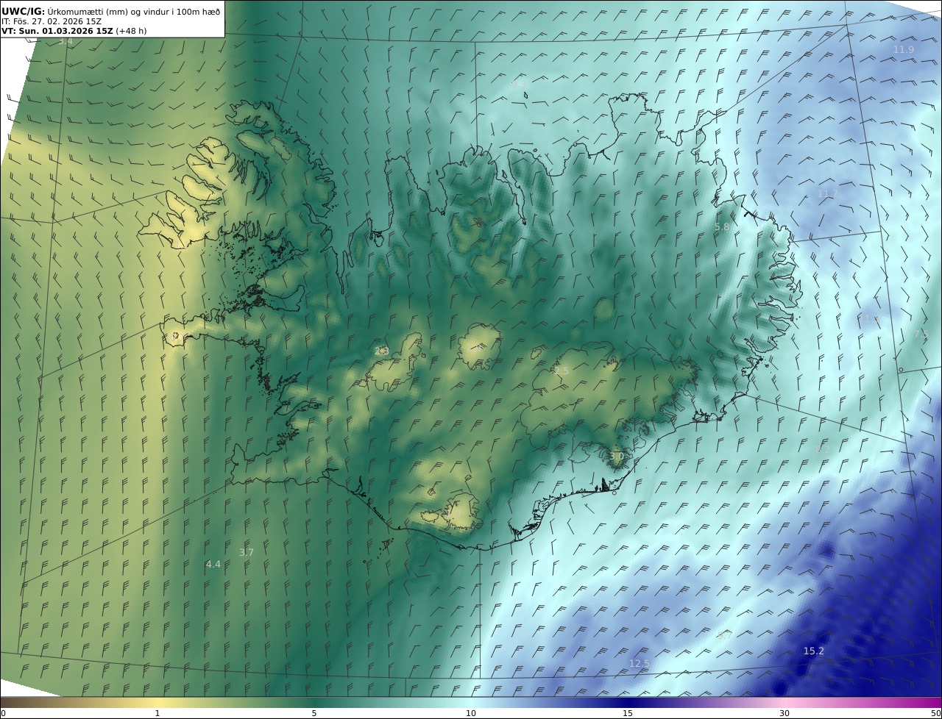Click the '(+48 h)' forecast offset label
This screenshot has width=942, height=719.
tap(131, 32)
